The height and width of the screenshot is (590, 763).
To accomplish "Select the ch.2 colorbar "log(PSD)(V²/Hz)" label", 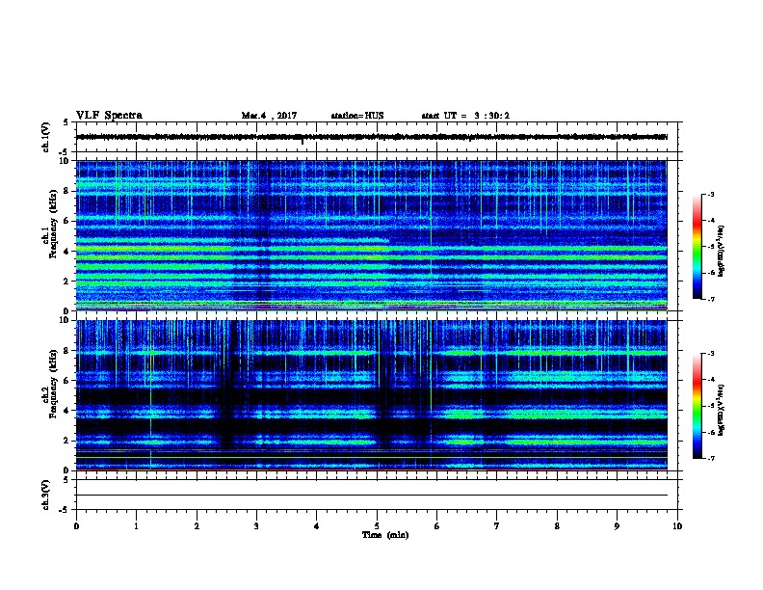I will [x=722, y=410].
